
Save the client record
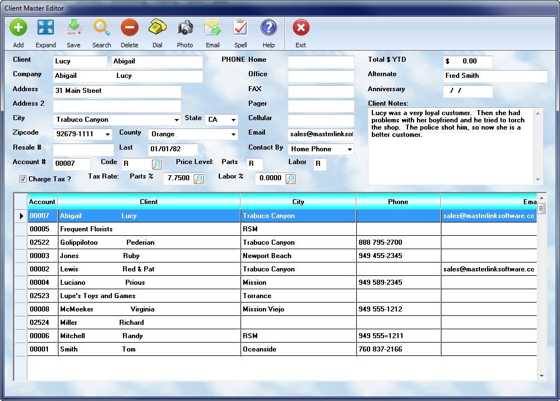[x=73, y=28]
